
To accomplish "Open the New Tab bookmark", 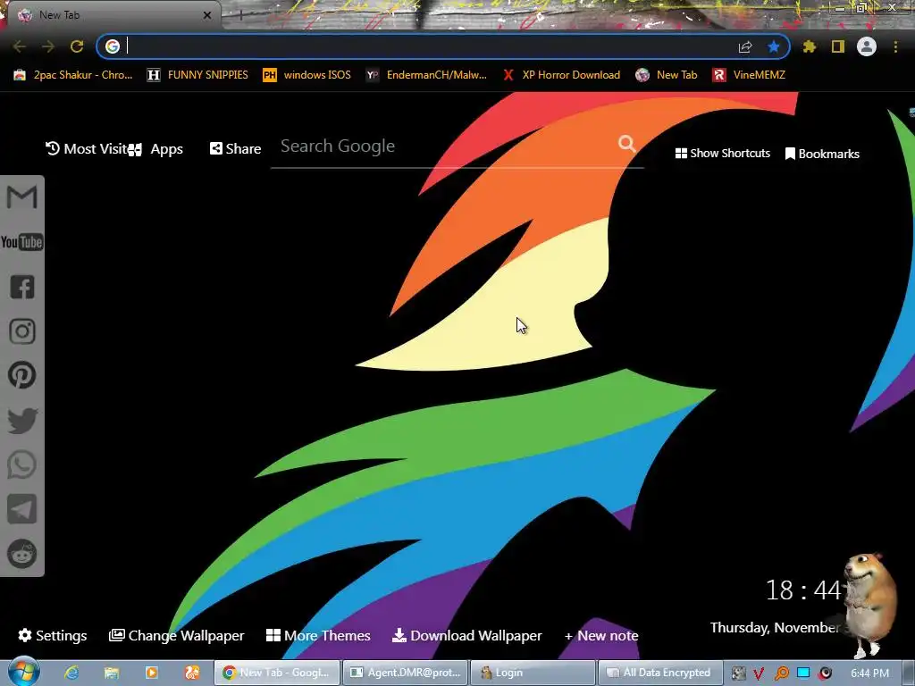I will (x=667, y=75).
